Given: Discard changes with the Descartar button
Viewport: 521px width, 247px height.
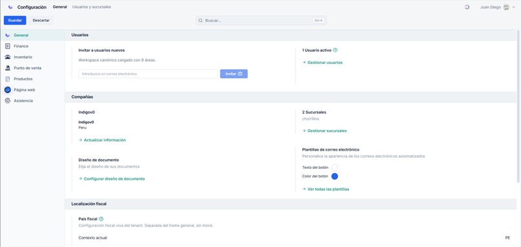Looking at the screenshot, I should (41, 20).
